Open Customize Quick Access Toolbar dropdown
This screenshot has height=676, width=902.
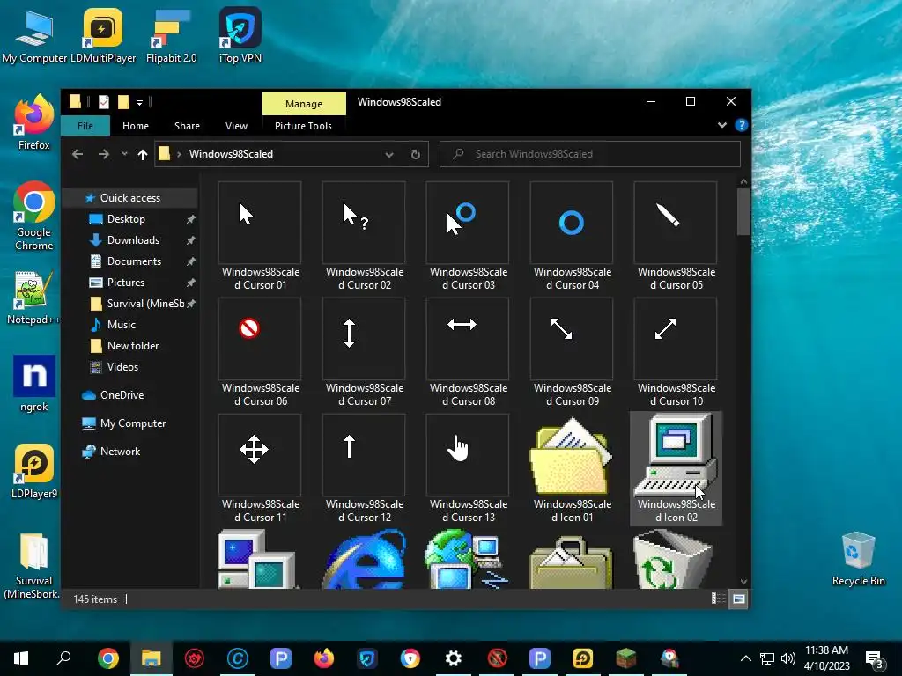(139, 103)
